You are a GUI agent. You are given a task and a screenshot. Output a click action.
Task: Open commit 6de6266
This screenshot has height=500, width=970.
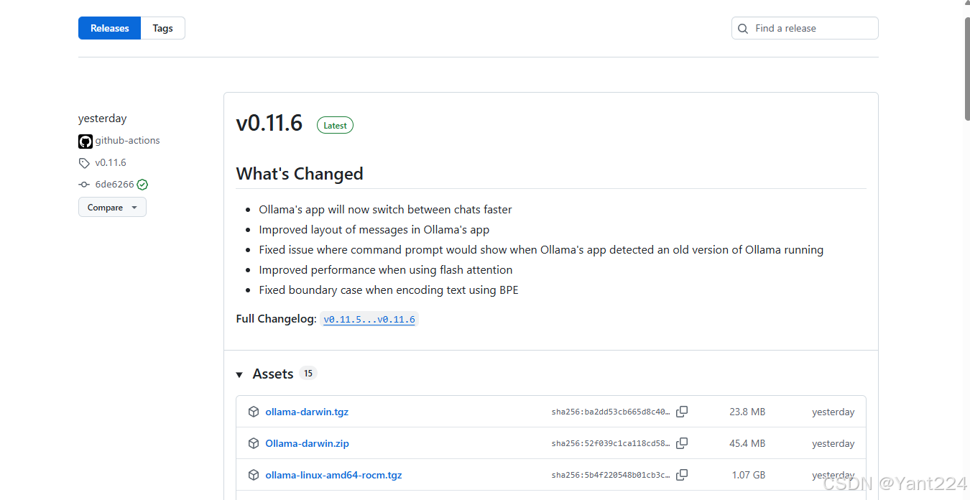[x=114, y=185]
